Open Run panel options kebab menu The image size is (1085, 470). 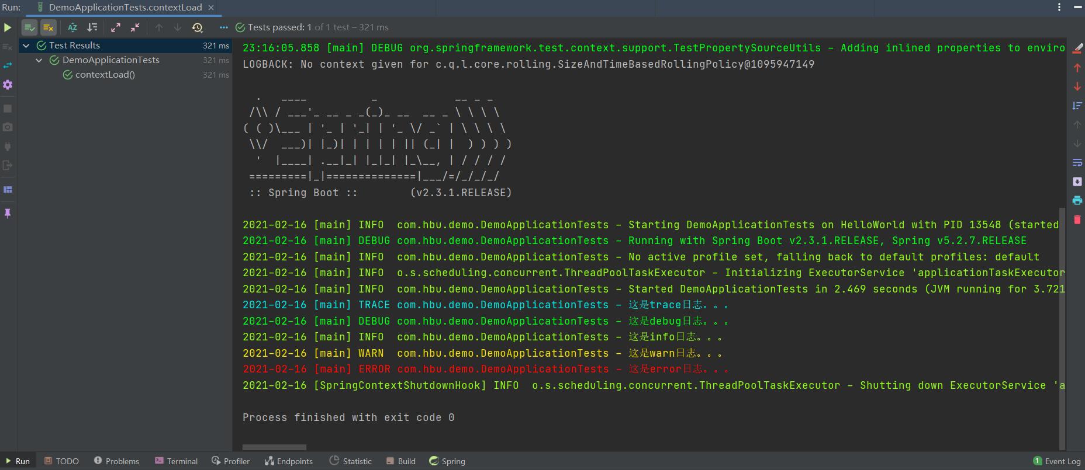click(1059, 7)
